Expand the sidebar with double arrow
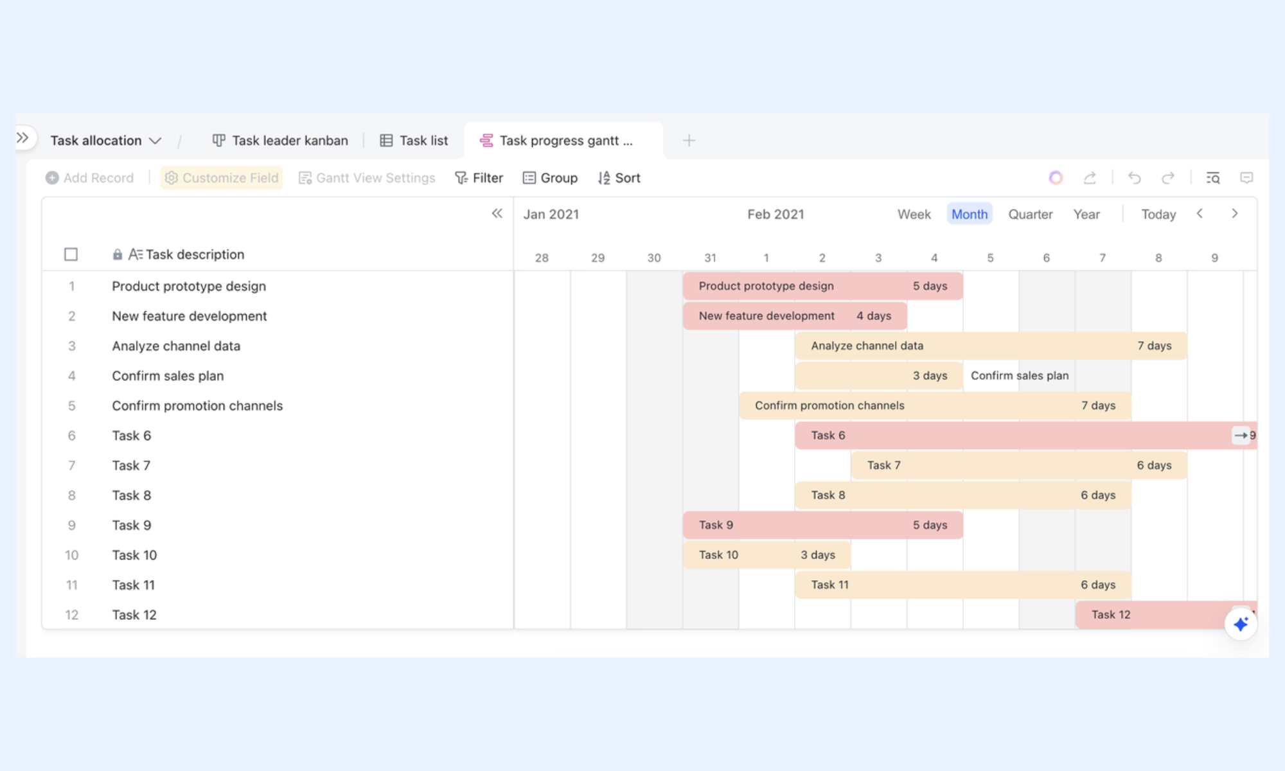The image size is (1285, 771). pyautogui.click(x=23, y=137)
